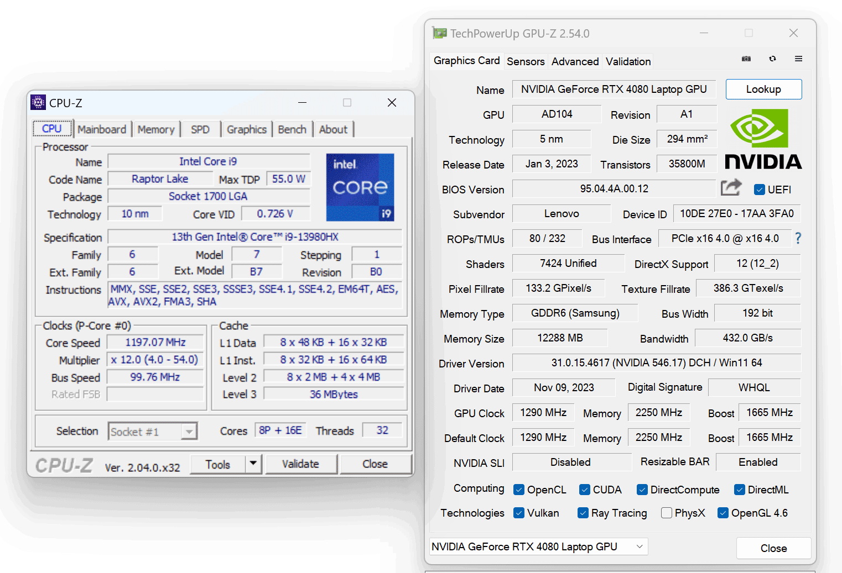Click the Lookup button

tap(763, 90)
